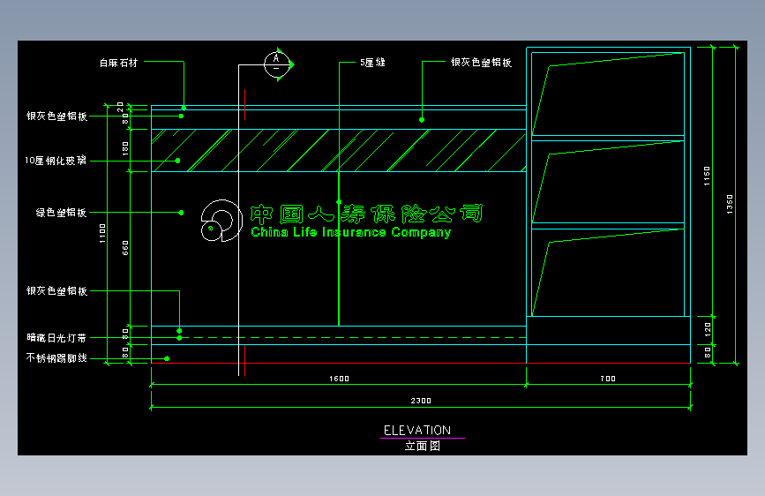Click the 1350 height dimension
The width and height of the screenshot is (765, 496).
(730, 204)
